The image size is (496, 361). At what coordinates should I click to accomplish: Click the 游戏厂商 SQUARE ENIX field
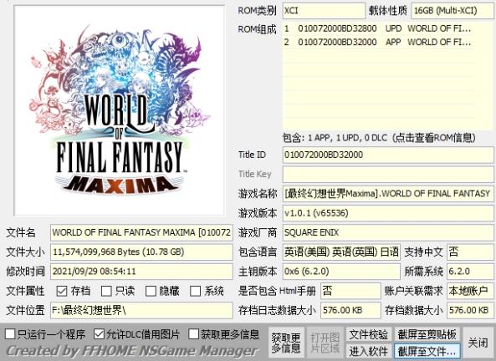388,232
